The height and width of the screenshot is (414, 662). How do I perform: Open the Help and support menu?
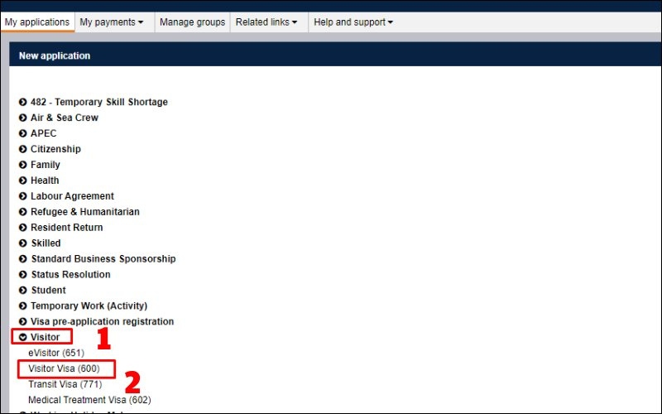tap(353, 22)
